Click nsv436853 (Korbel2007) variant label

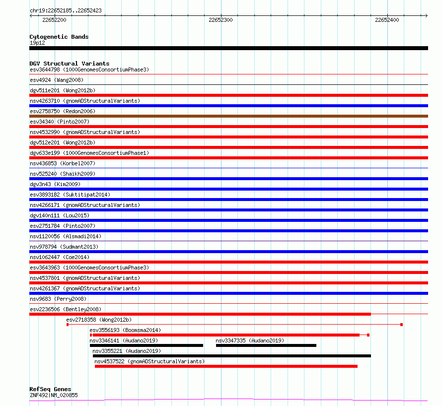(63, 163)
